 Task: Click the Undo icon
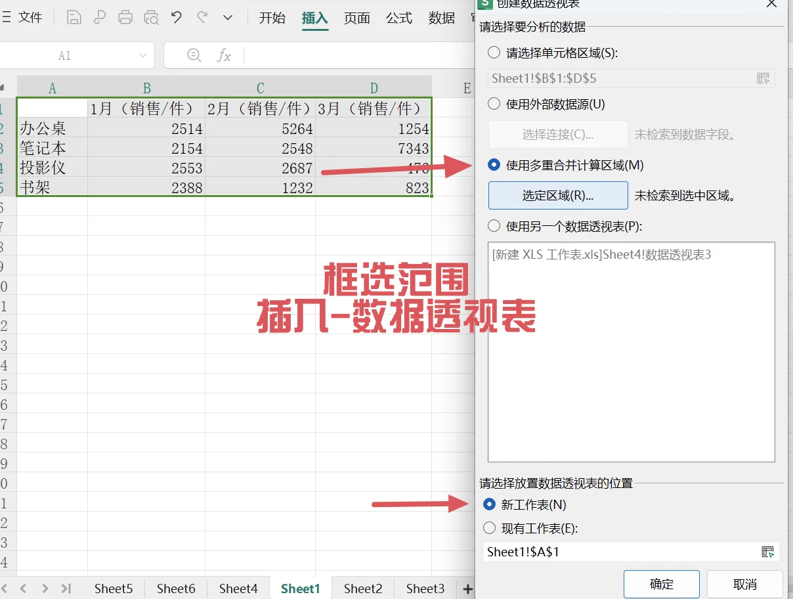pyautogui.click(x=176, y=17)
